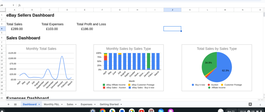Screen dimensions: 265x112
Task: Click the selected J4 cell
Action: click(x=172, y=29)
